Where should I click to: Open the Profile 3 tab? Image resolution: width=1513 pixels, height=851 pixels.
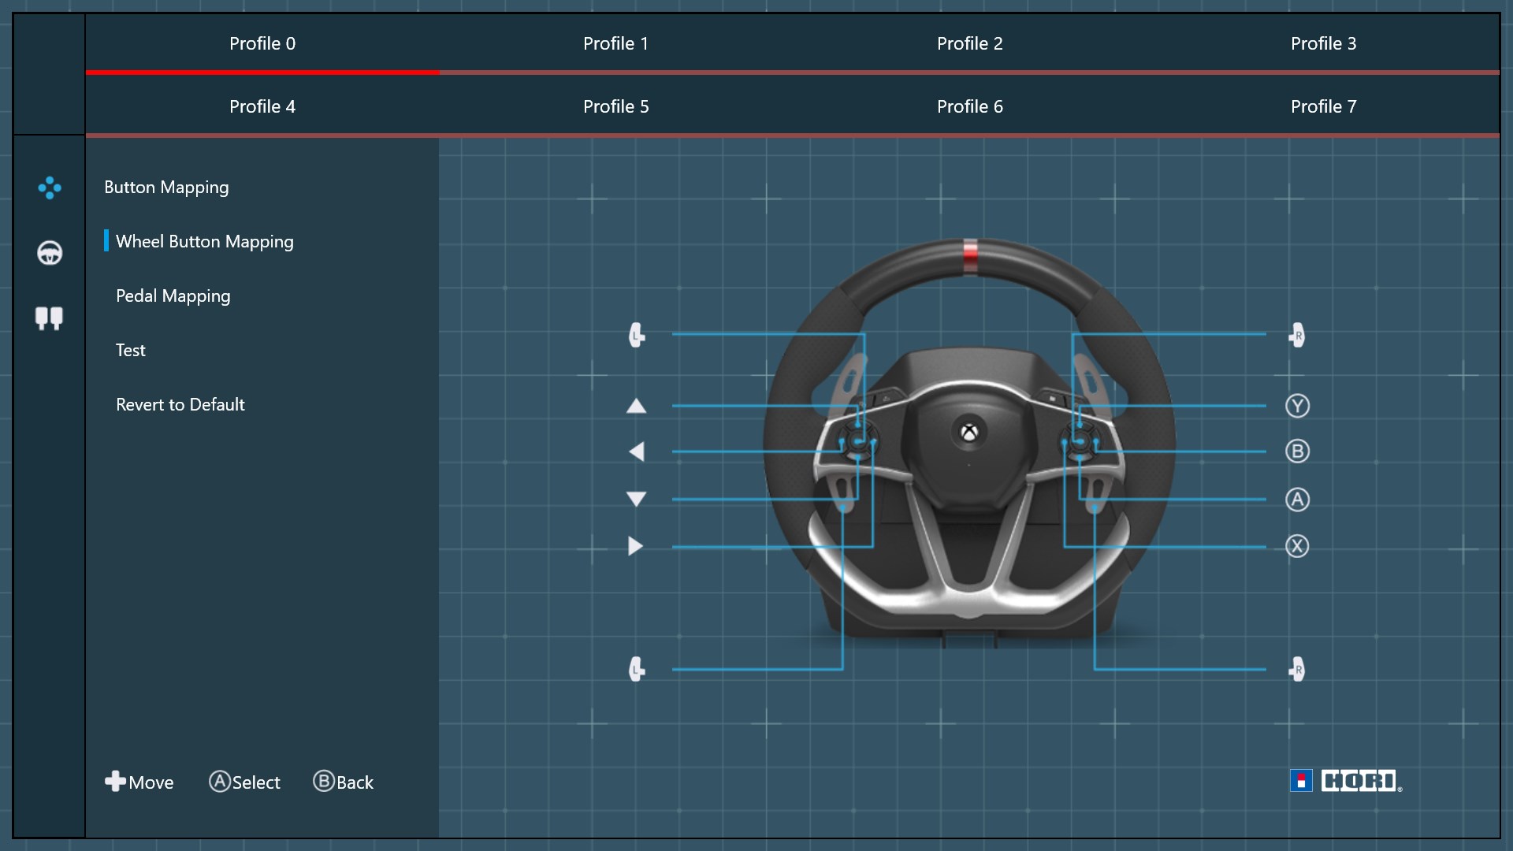coord(1323,43)
